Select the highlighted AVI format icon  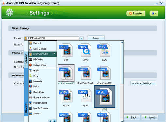point(105,97)
